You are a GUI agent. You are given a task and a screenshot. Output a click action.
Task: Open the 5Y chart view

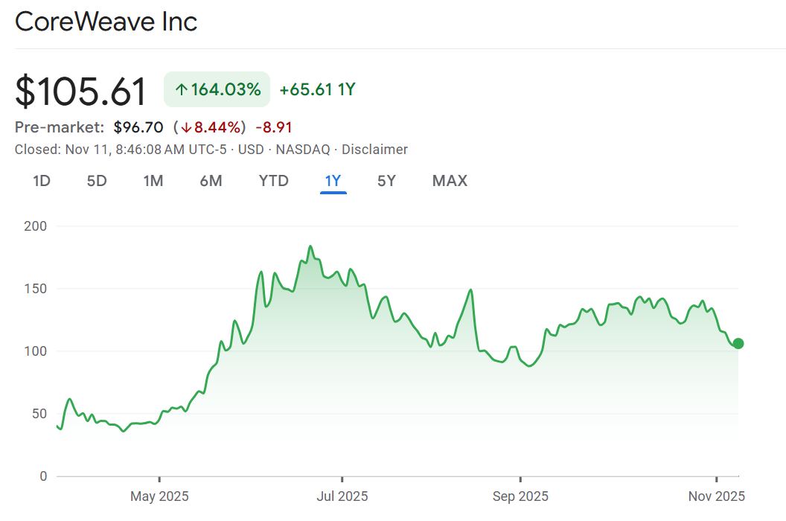point(386,181)
